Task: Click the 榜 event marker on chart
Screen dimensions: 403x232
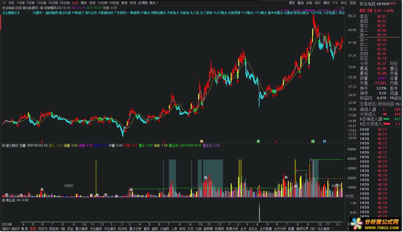Action: click(x=201, y=141)
